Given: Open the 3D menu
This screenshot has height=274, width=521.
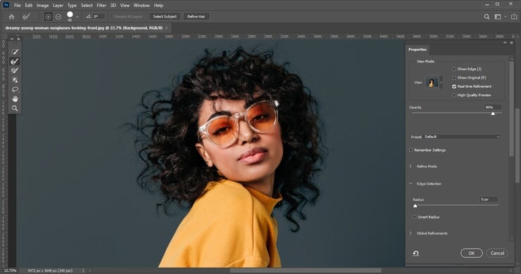Looking at the screenshot, I should 113,6.
